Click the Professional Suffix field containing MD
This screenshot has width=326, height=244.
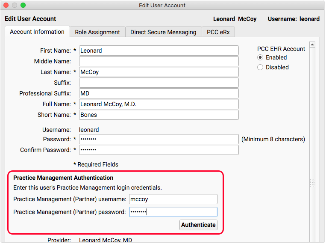(x=159, y=93)
